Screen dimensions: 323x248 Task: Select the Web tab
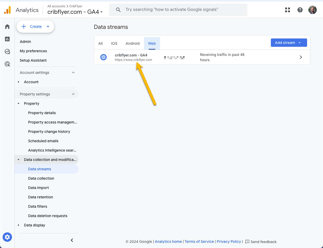click(x=152, y=43)
